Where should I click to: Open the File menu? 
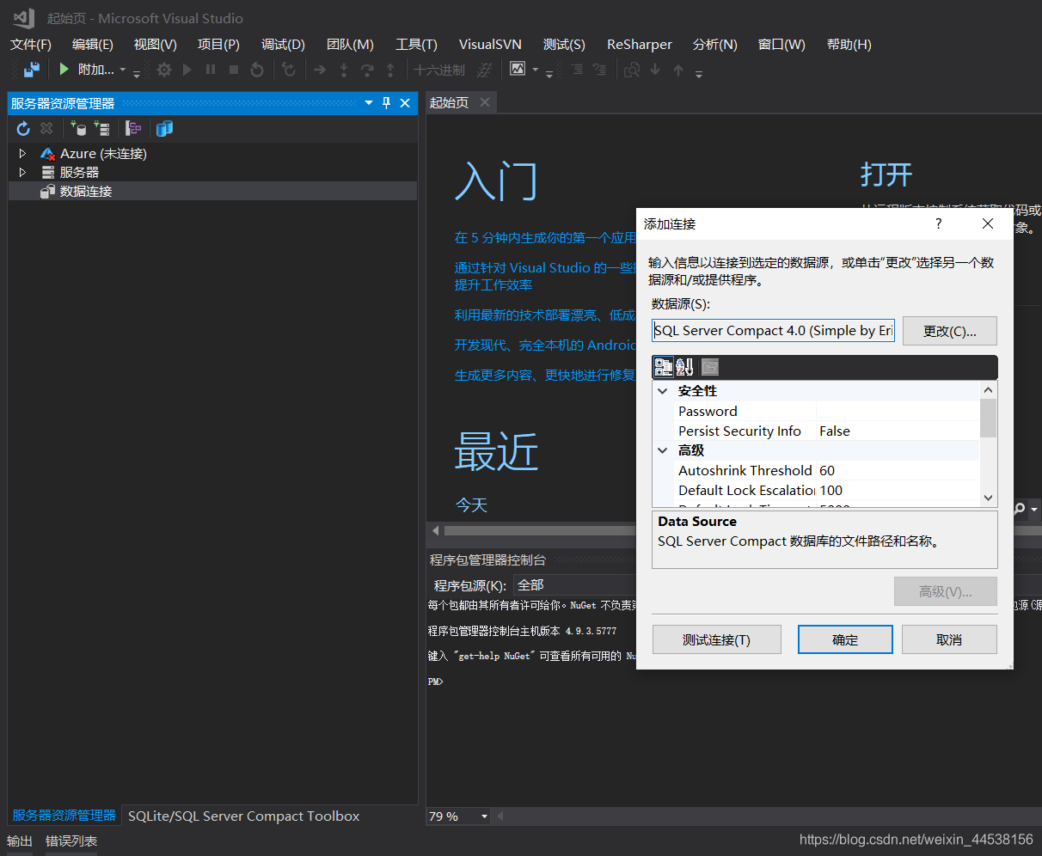pyautogui.click(x=31, y=44)
